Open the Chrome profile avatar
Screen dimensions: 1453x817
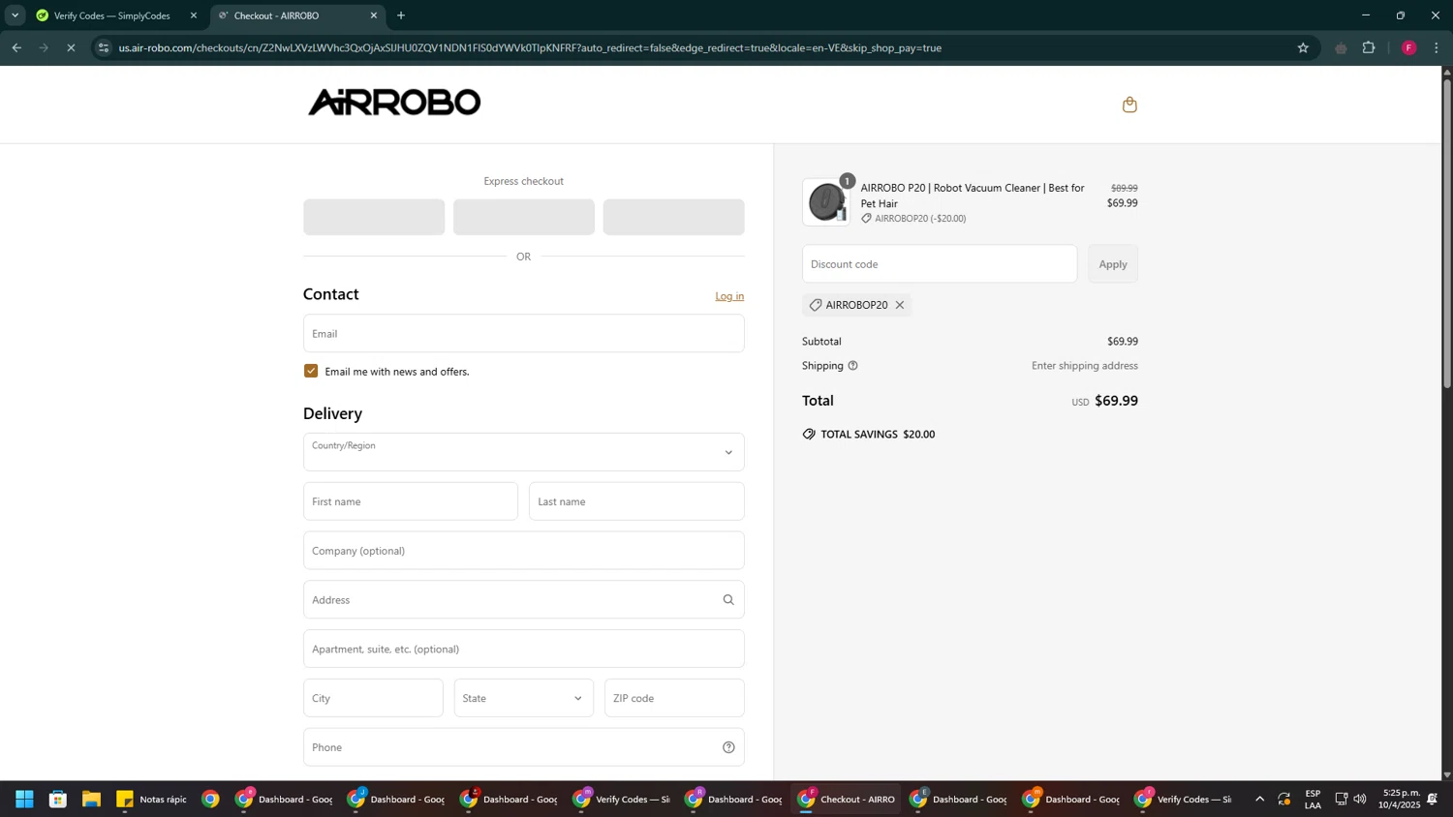(1409, 47)
